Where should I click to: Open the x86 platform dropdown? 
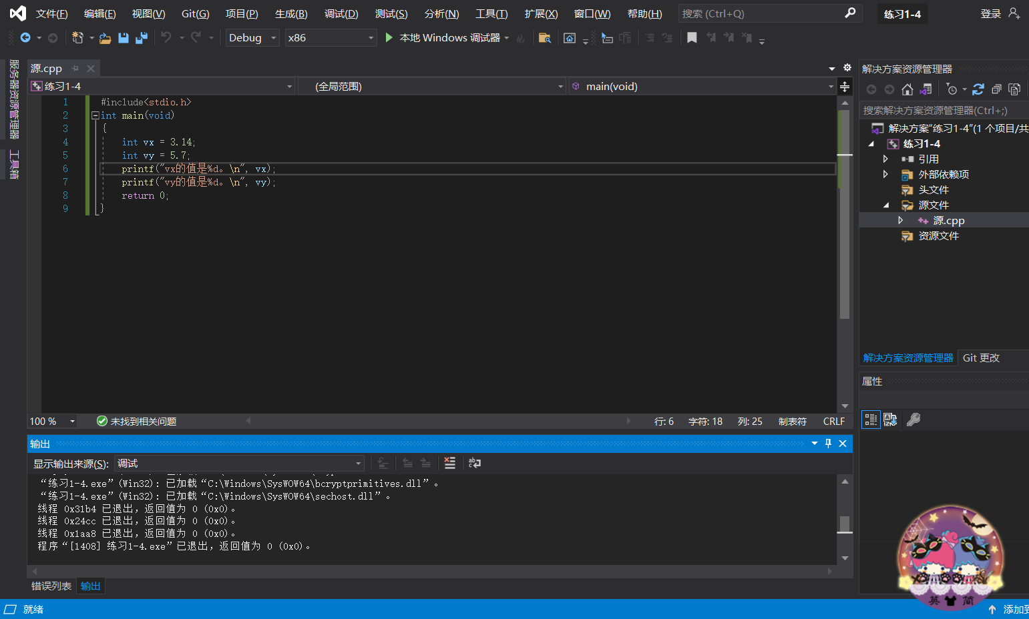point(331,38)
